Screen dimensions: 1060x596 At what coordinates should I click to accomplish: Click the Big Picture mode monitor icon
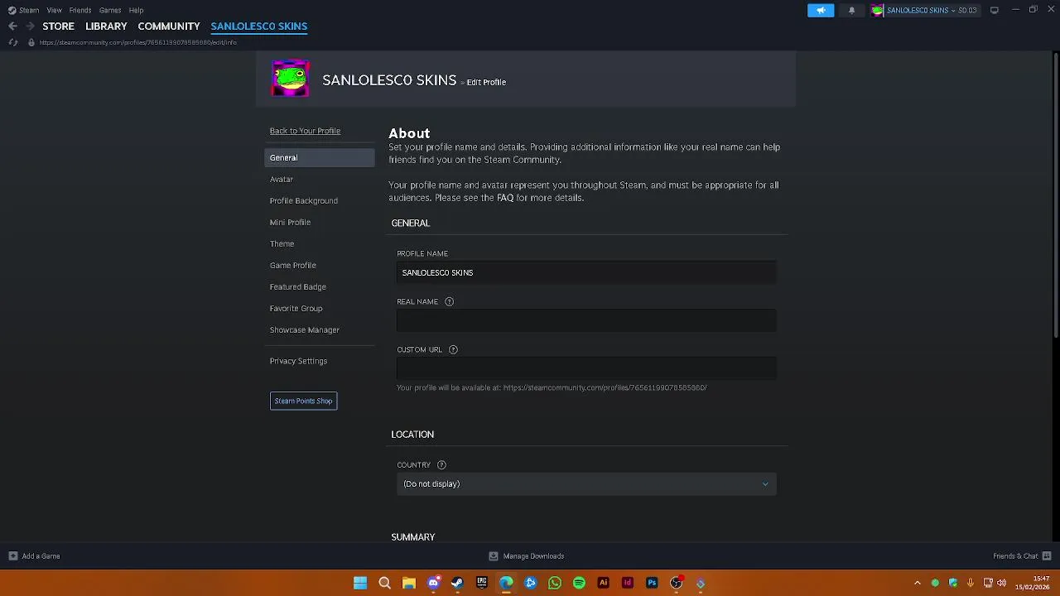point(994,10)
